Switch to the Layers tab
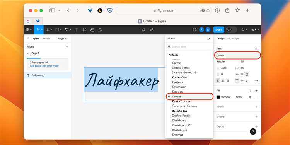Image resolution: width=290 pixels, height=145 pixels. pos(35,38)
